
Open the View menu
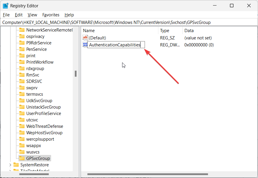(32, 15)
